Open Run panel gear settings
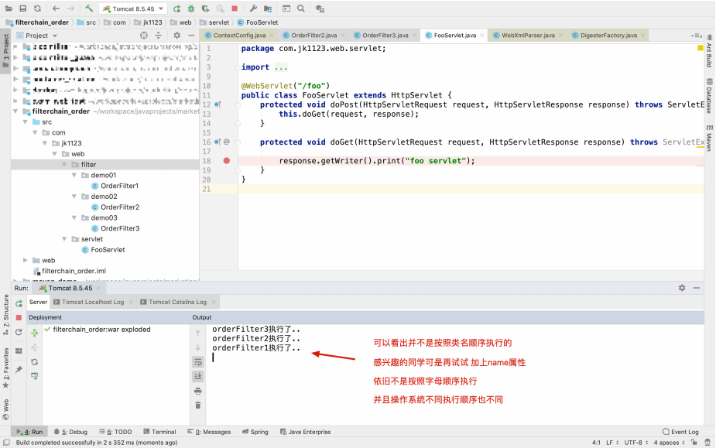This screenshot has width=716, height=448. [682, 288]
